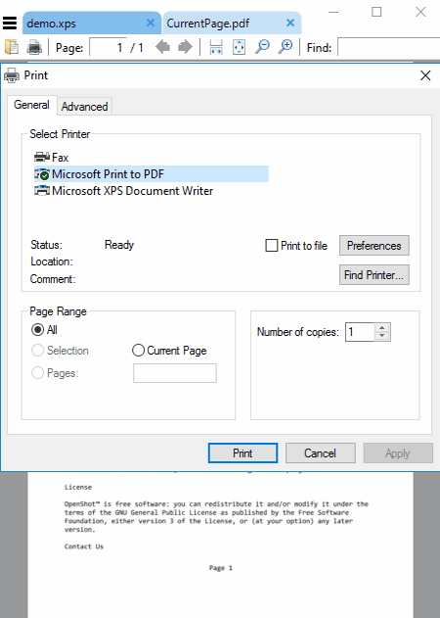Image resolution: width=440 pixels, height=618 pixels.
Task: Click the printer icon in toolbar
Action: pos(34,47)
